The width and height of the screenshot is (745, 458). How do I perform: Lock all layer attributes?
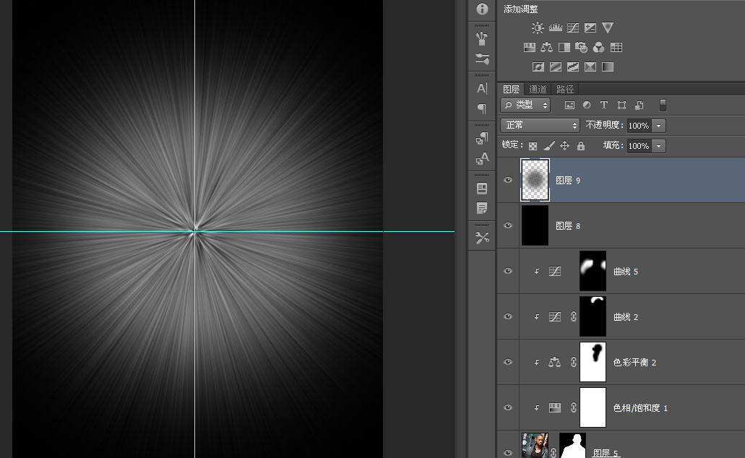tap(580, 146)
